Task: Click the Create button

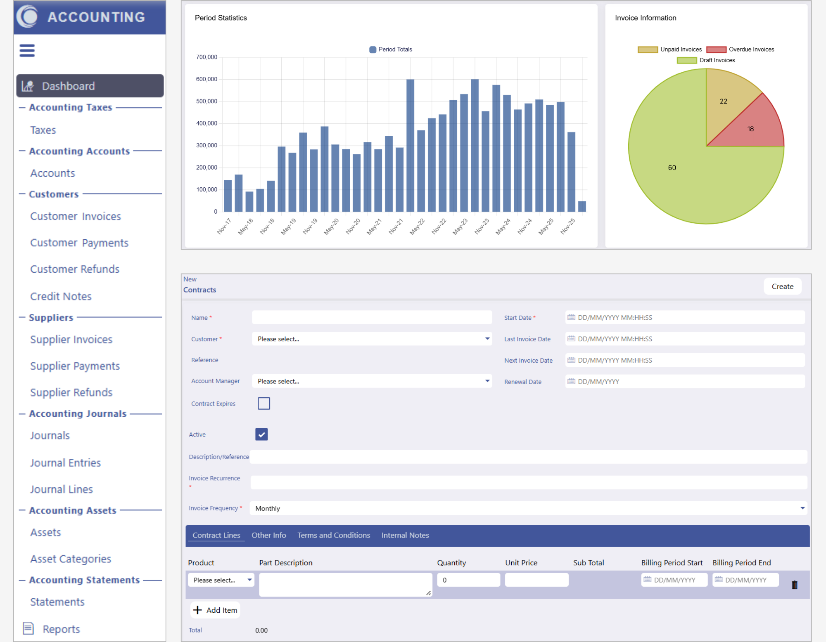Action: [782, 286]
